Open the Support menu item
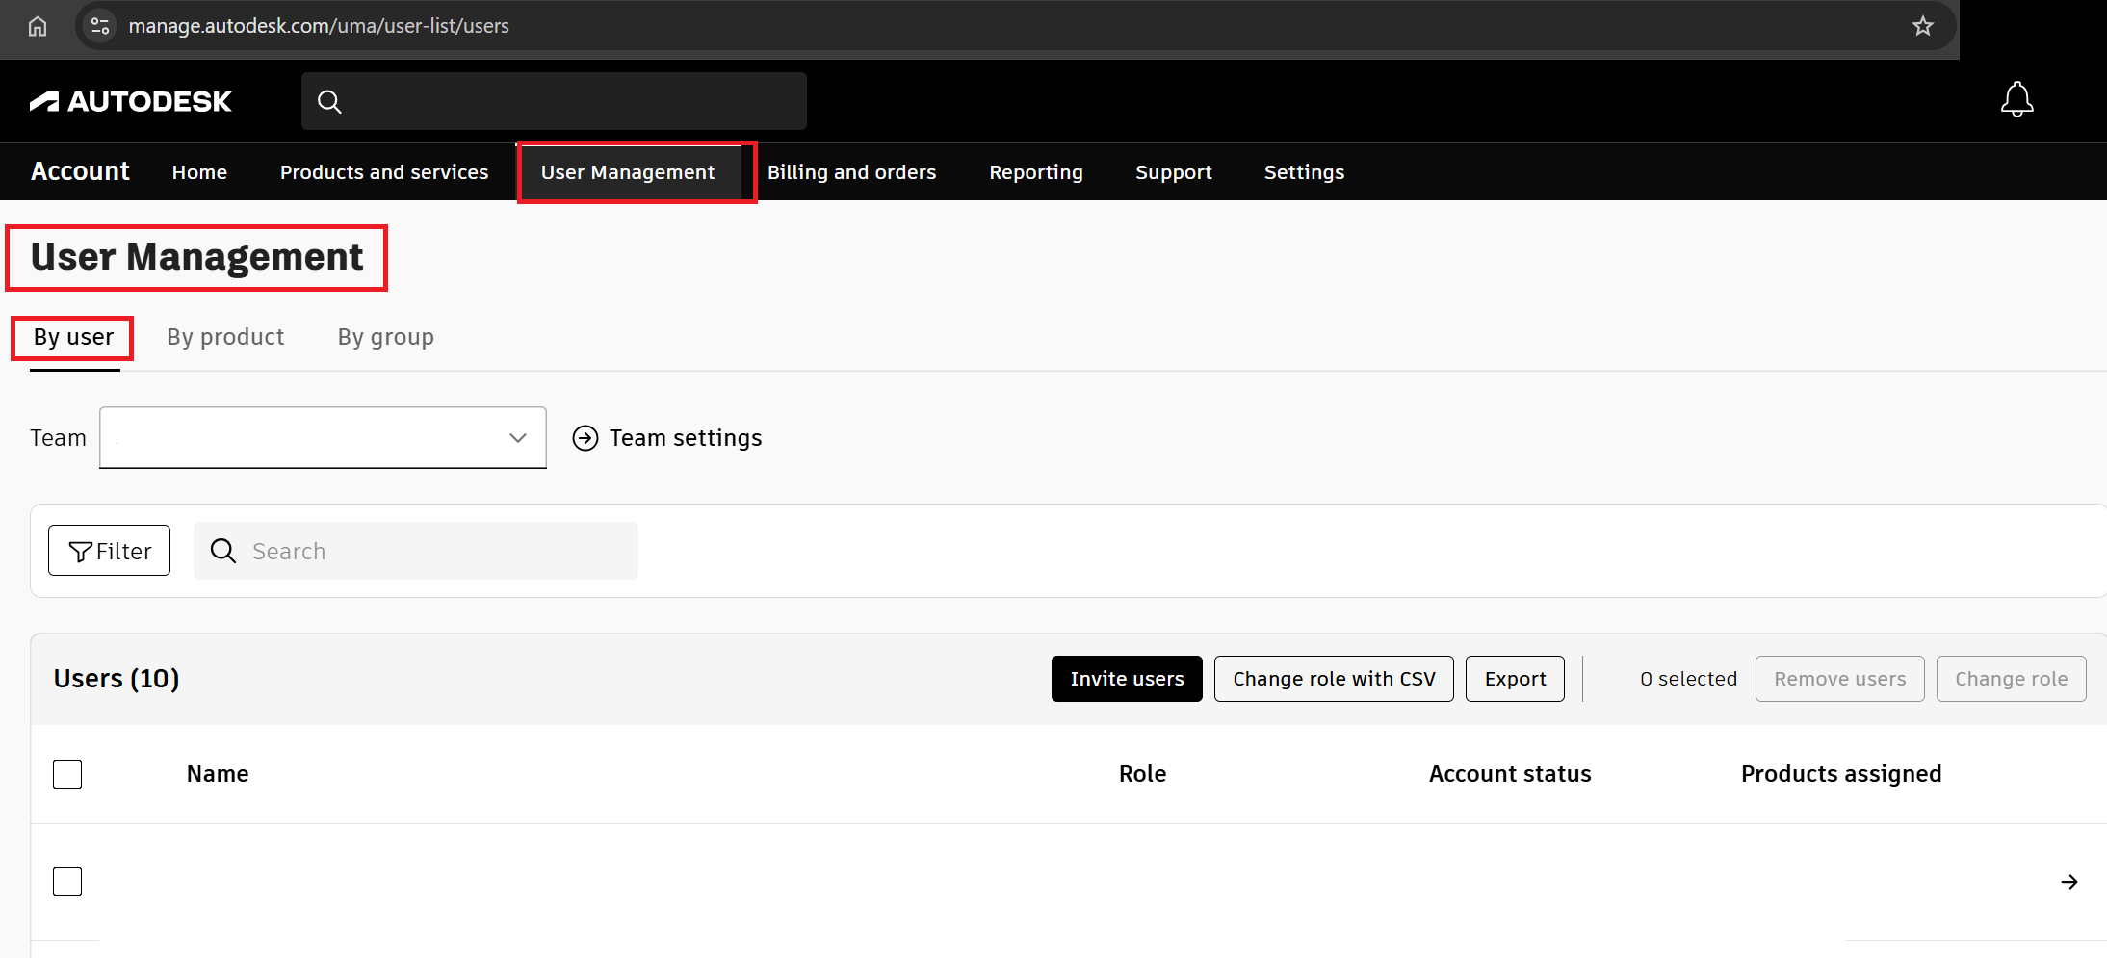2107x958 pixels. point(1173,172)
